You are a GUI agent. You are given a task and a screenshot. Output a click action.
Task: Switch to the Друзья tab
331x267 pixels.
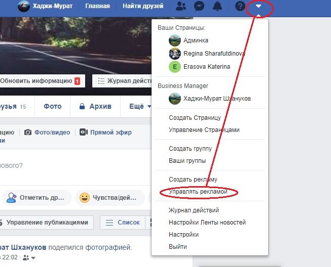(13, 106)
